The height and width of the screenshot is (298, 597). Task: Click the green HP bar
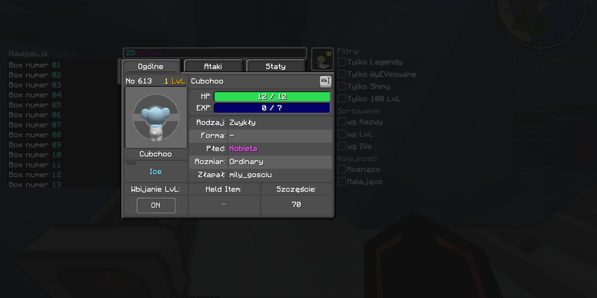point(272,97)
